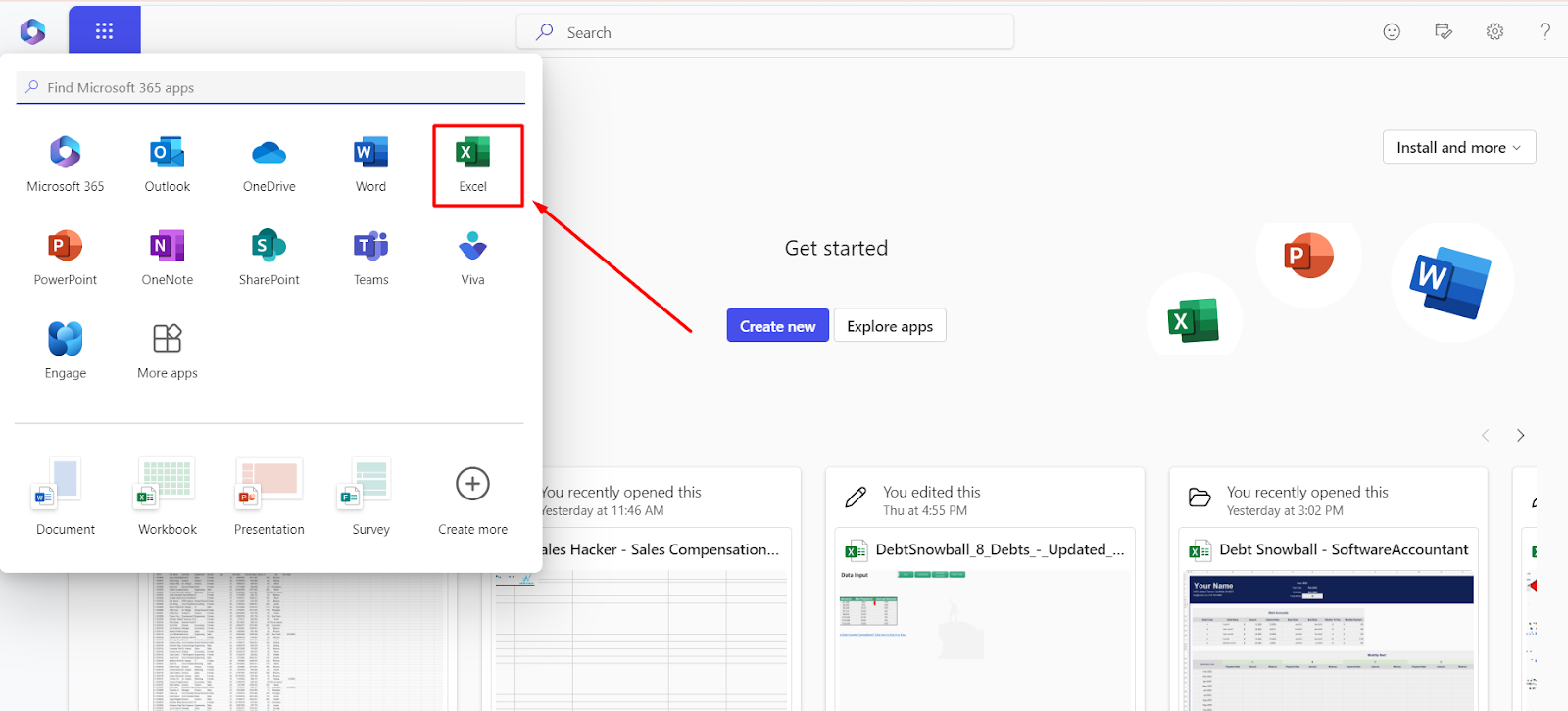Screen dimensions: 1568x711
Task: Click the Microsoft 365 logo in header
Action: click(32, 31)
